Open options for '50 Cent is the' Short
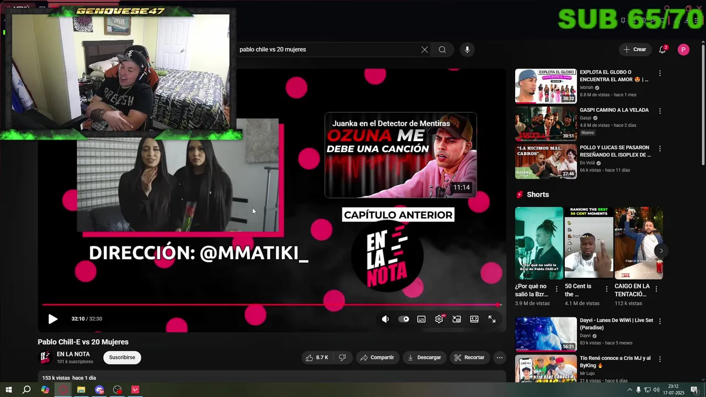Viewport: 706px width, 397px height. (x=607, y=289)
